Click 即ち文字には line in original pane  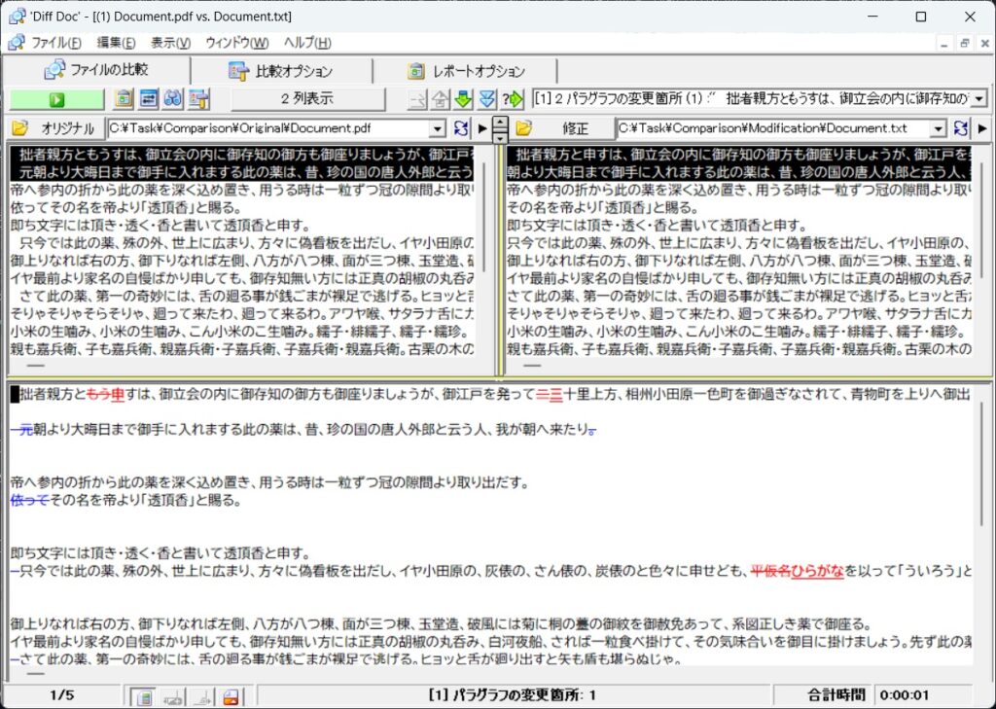point(160,226)
